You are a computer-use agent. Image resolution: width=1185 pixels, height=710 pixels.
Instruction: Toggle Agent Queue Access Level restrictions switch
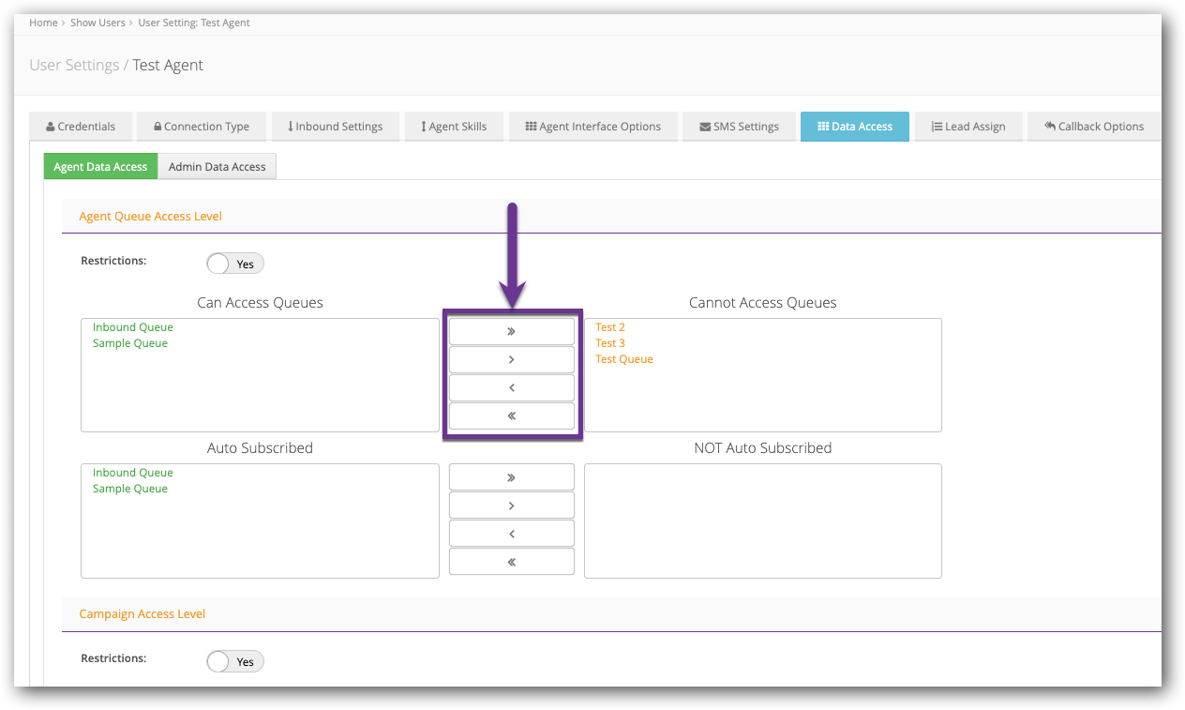coord(235,264)
